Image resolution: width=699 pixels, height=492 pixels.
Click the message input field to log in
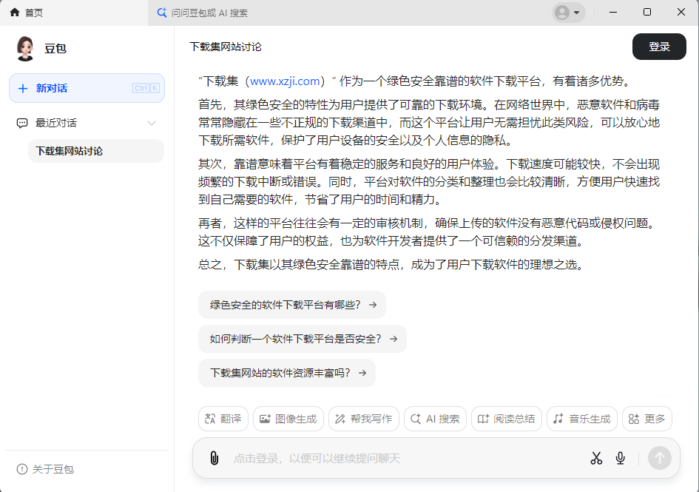pos(405,458)
